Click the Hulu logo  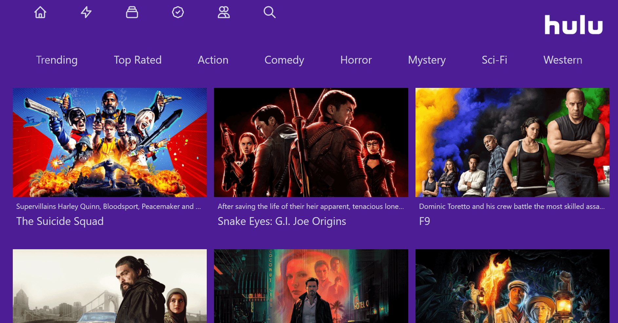coord(573,25)
